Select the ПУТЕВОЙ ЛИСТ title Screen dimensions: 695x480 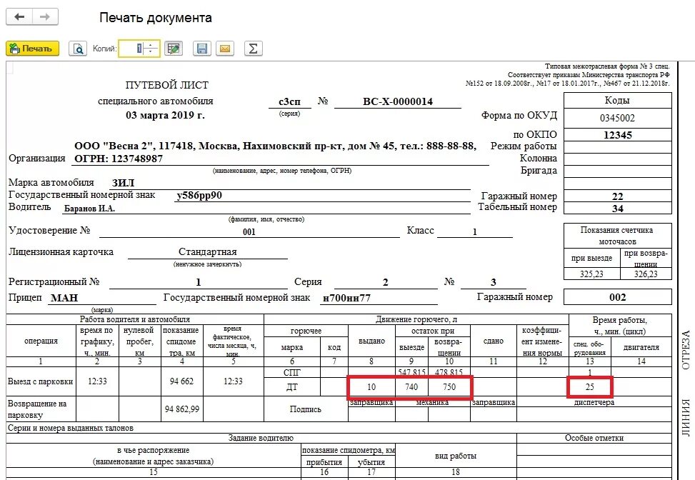[166, 85]
